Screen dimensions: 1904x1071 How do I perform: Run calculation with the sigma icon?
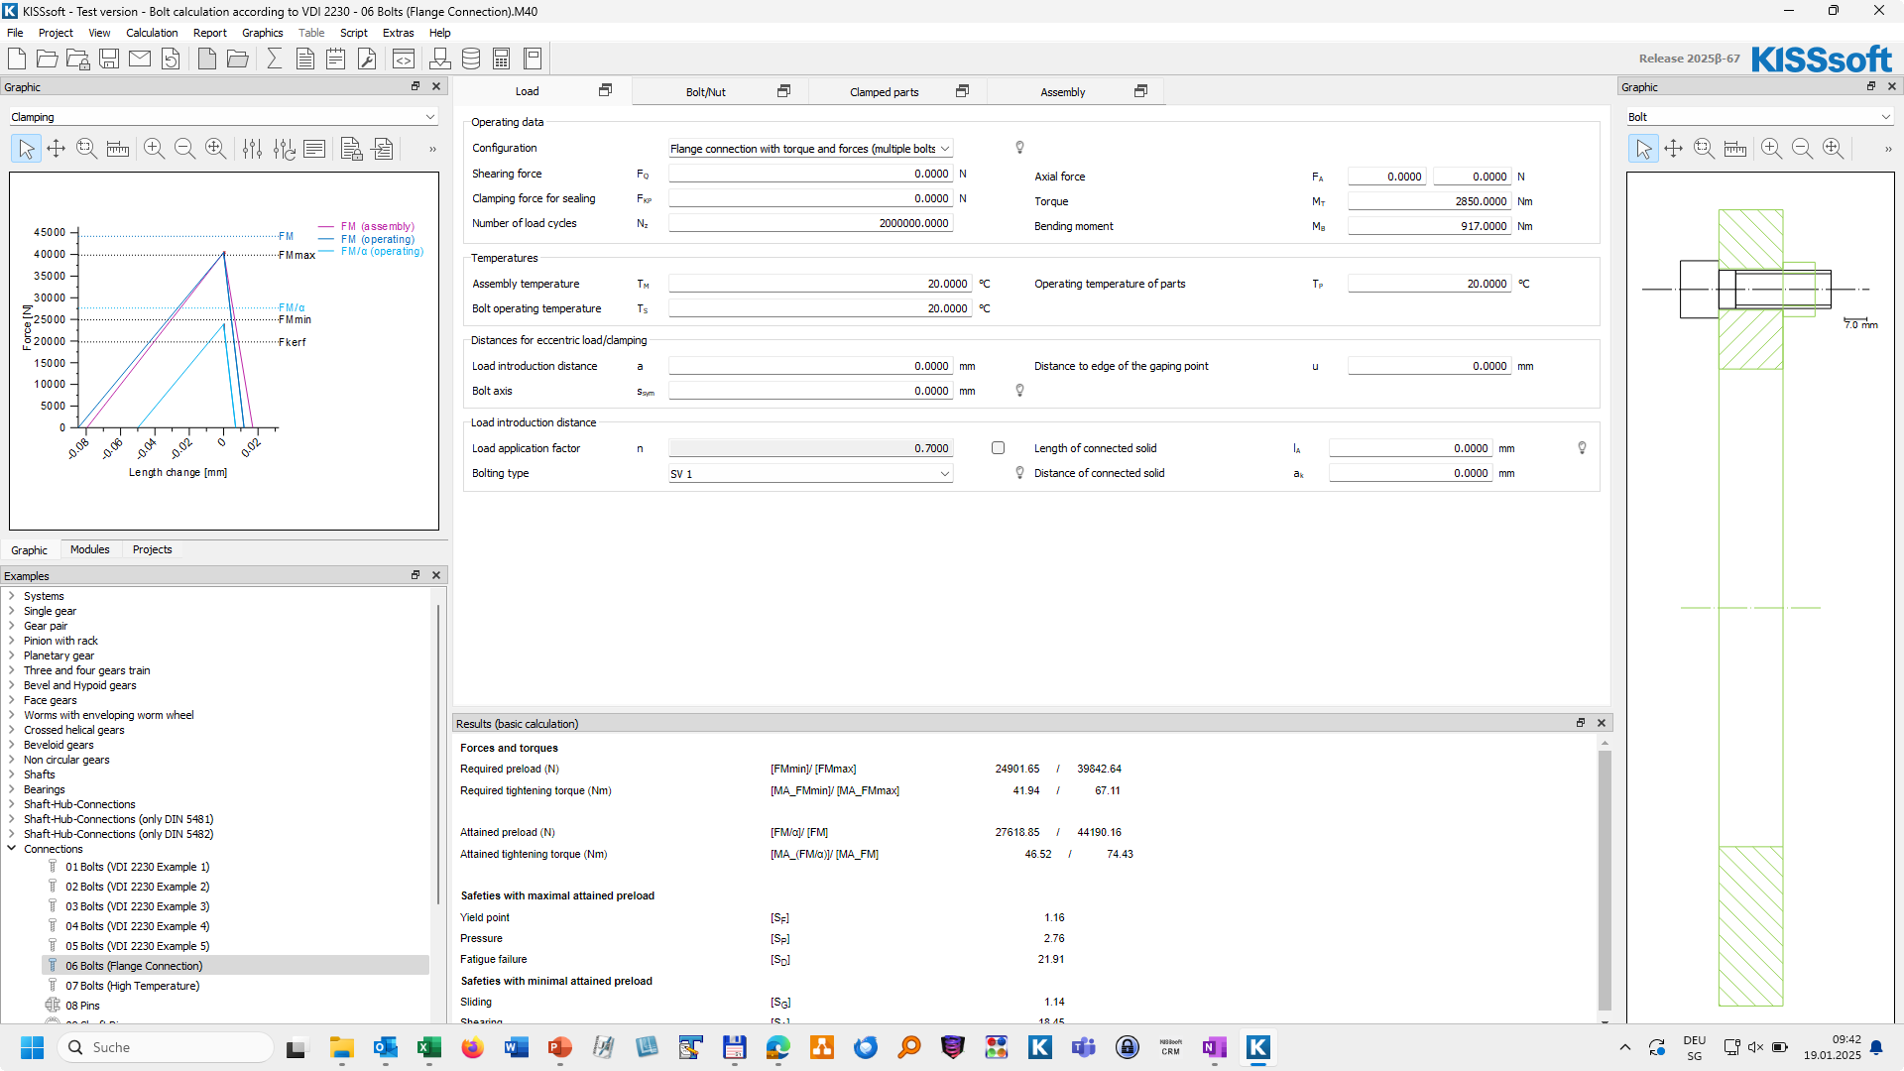(x=275, y=59)
